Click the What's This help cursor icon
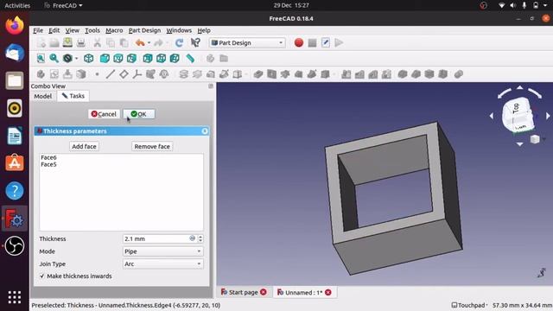 click(x=195, y=42)
